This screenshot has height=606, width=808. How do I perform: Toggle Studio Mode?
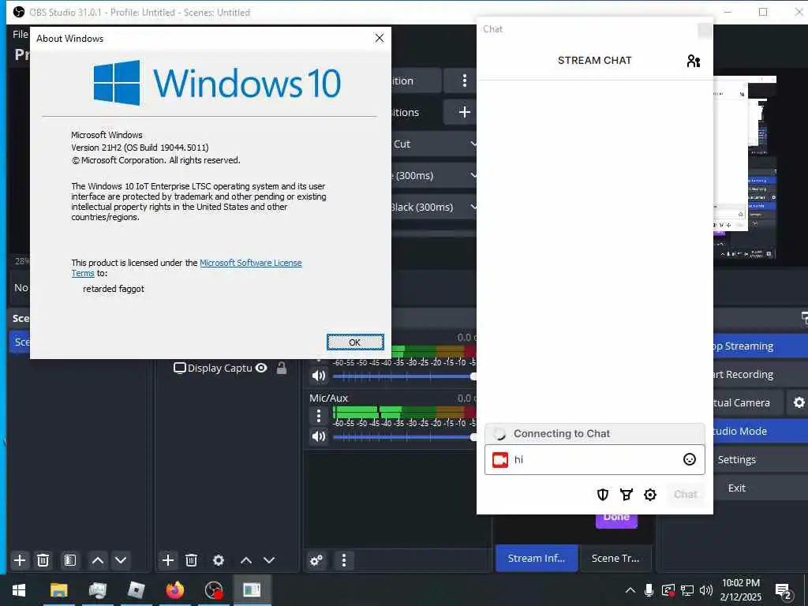point(760,432)
